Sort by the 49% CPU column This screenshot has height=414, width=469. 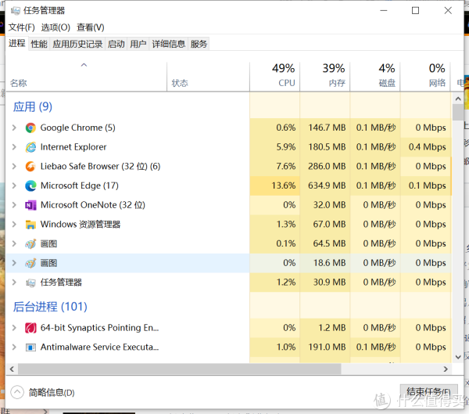pos(275,77)
